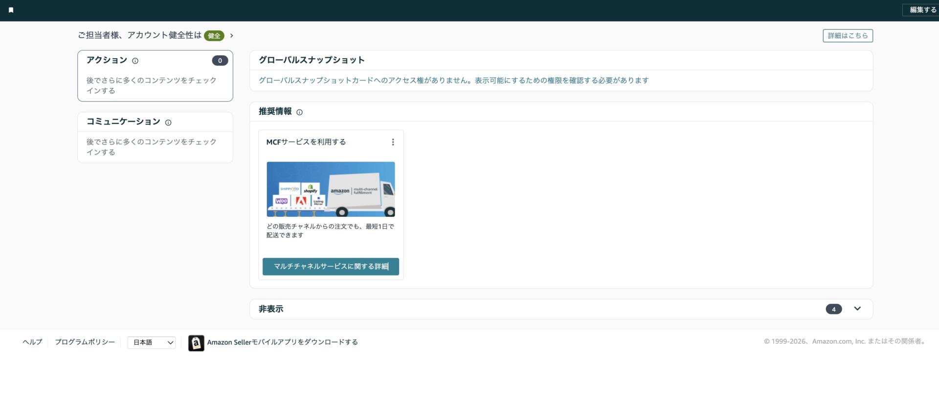The width and height of the screenshot is (939, 398).
Task: Click マルチチャネルサービスに関する詳細 button
Action: (331, 267)
